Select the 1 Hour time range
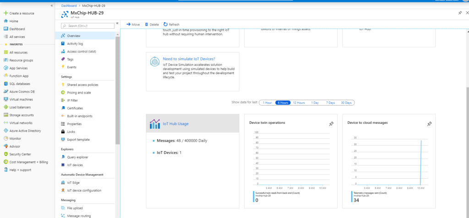 point(267,103)
